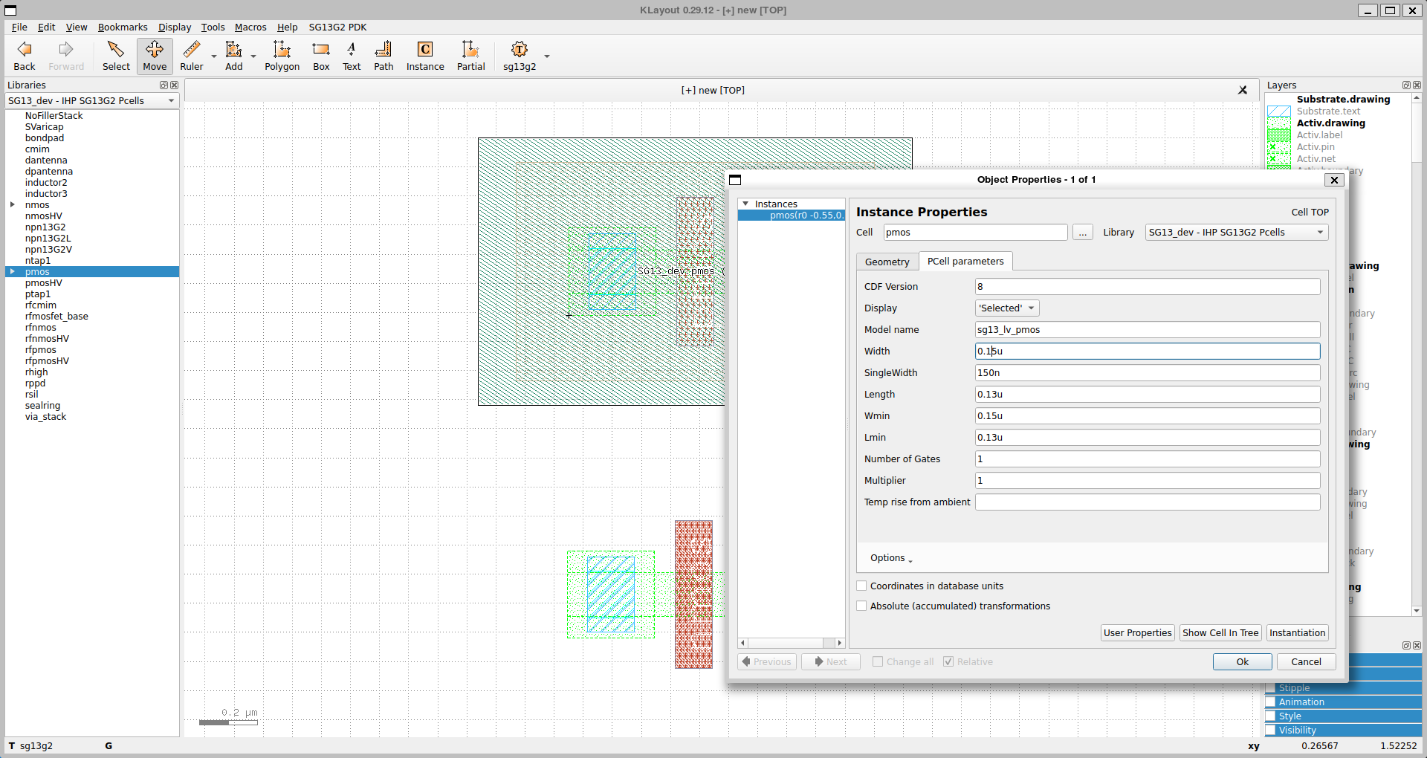
Task: Expand the nmos library tree item
Action: 13,204
